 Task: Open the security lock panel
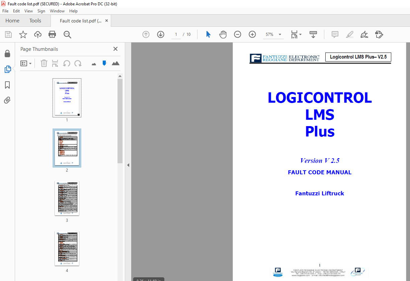click(x=7, y=54)
